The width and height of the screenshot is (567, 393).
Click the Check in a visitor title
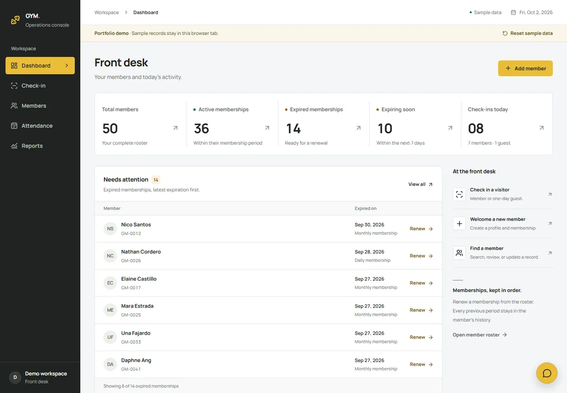(490, 190)
